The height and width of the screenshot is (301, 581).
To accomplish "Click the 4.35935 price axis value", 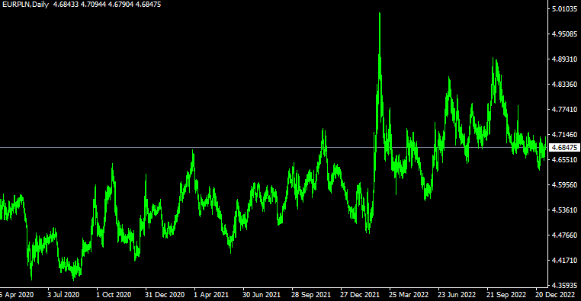I will click(564, 286).
